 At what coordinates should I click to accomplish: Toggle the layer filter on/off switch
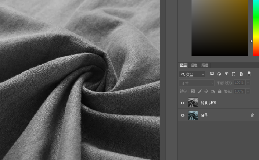point(249,74)
